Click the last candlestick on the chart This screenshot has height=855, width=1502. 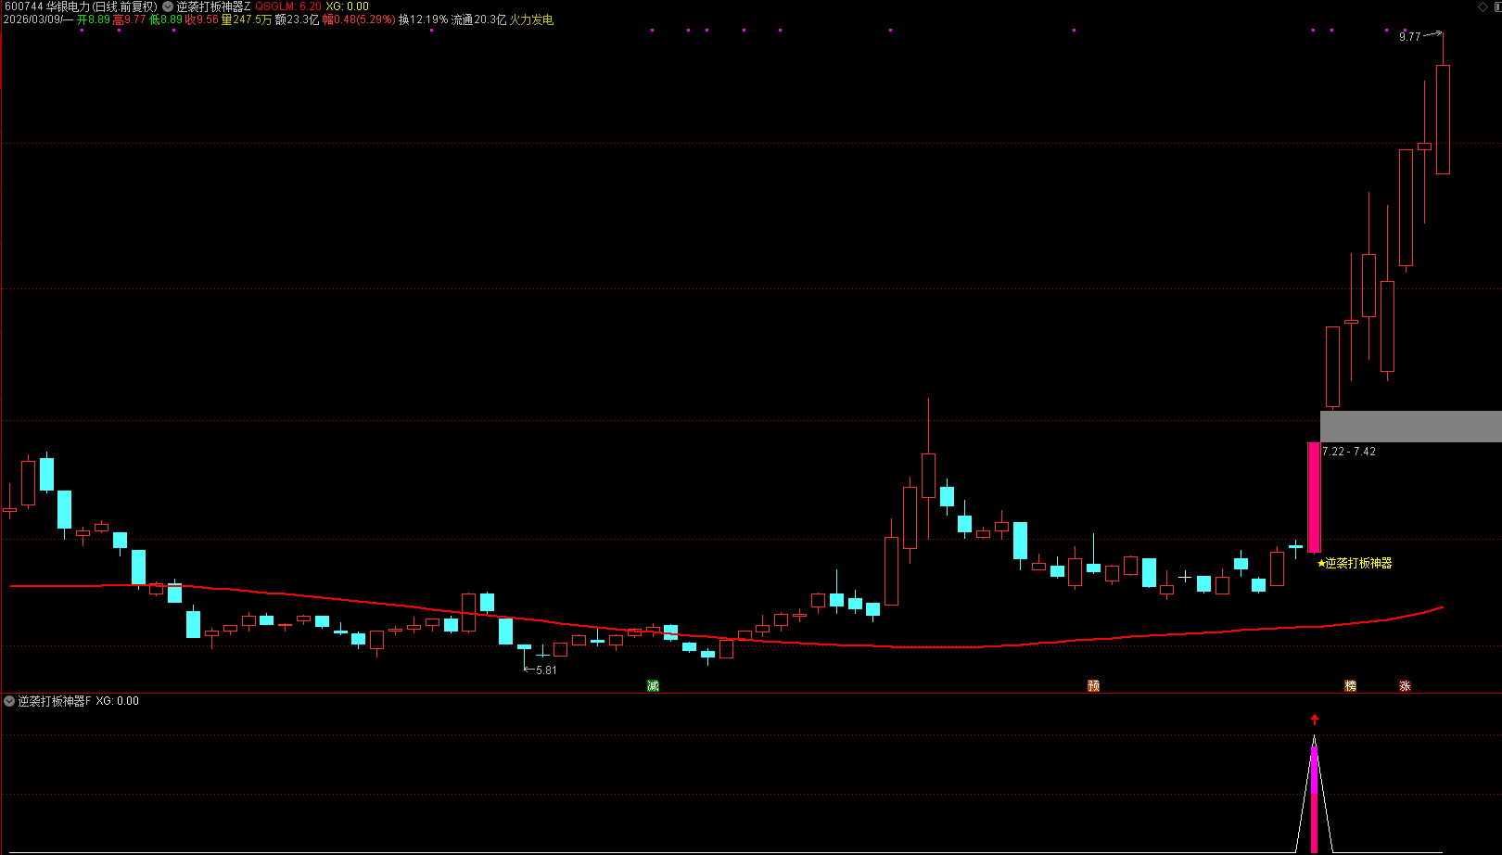(1443, 120)
